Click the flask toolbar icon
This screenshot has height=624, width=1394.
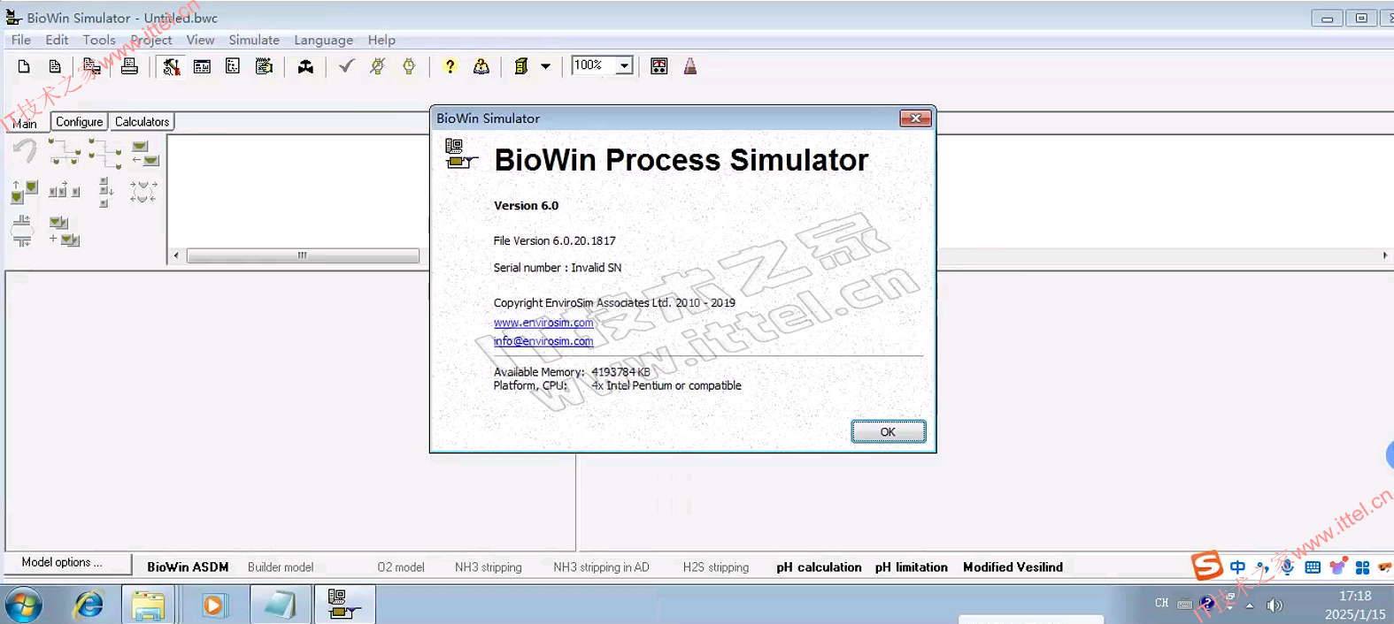[x=690, y=66]
